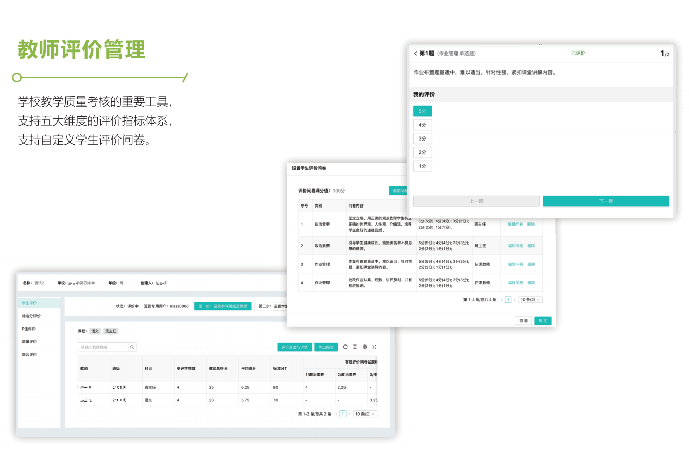Delete questionnaire row 4 with 删除
The image size is (689, 449).
click(531, 283)
